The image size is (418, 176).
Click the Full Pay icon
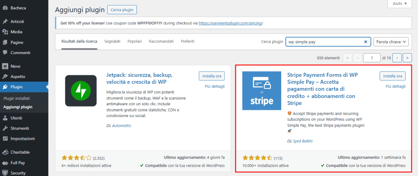click(5, 163)
